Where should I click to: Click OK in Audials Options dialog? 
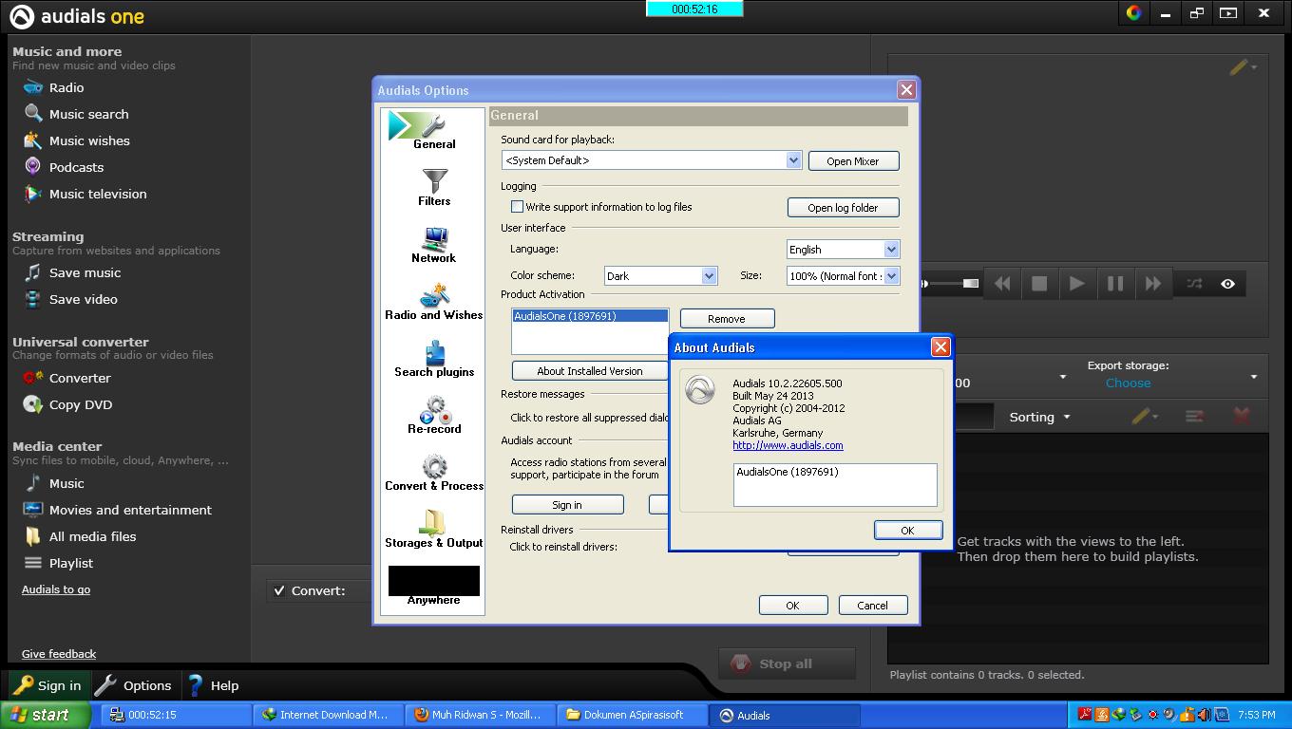click(792, 606)
